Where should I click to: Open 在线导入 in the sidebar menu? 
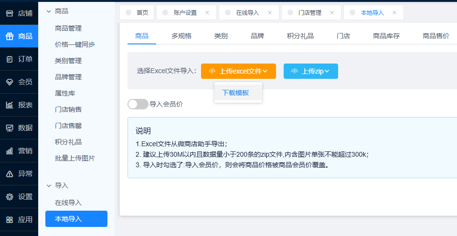(x=68, y=203)
